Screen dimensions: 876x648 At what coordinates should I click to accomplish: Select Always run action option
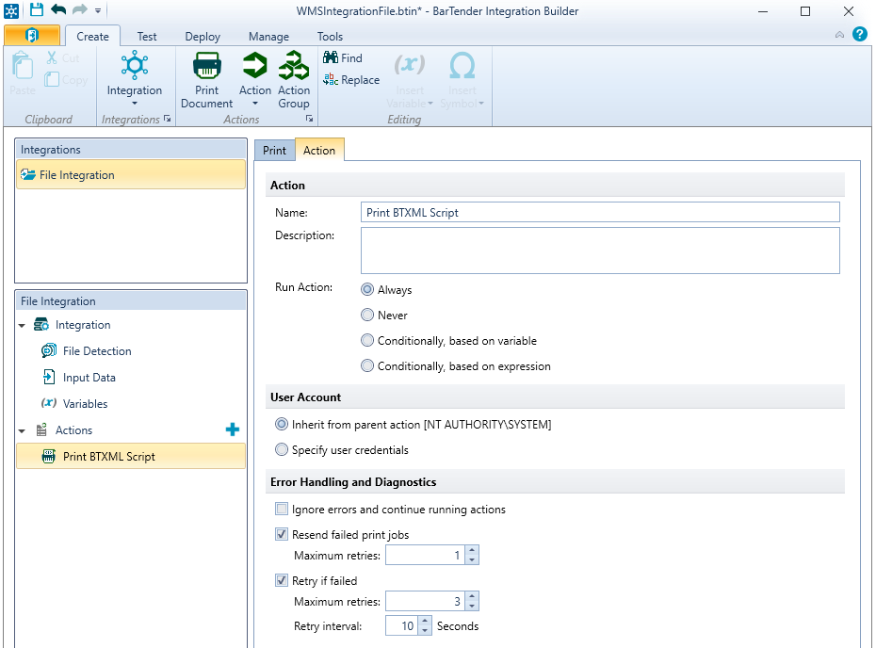367,289
